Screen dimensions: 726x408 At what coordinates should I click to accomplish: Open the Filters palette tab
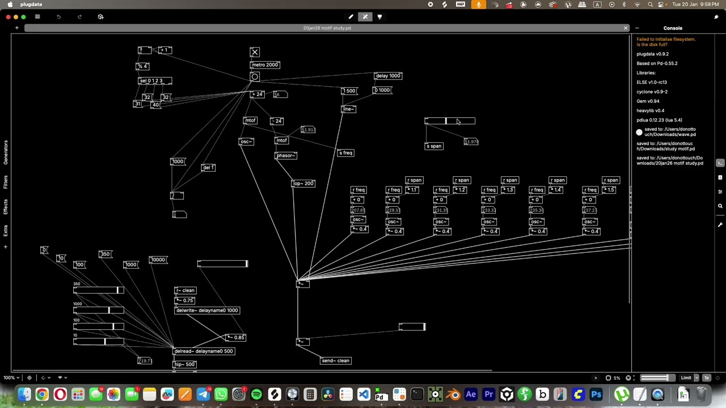[5, 182]
